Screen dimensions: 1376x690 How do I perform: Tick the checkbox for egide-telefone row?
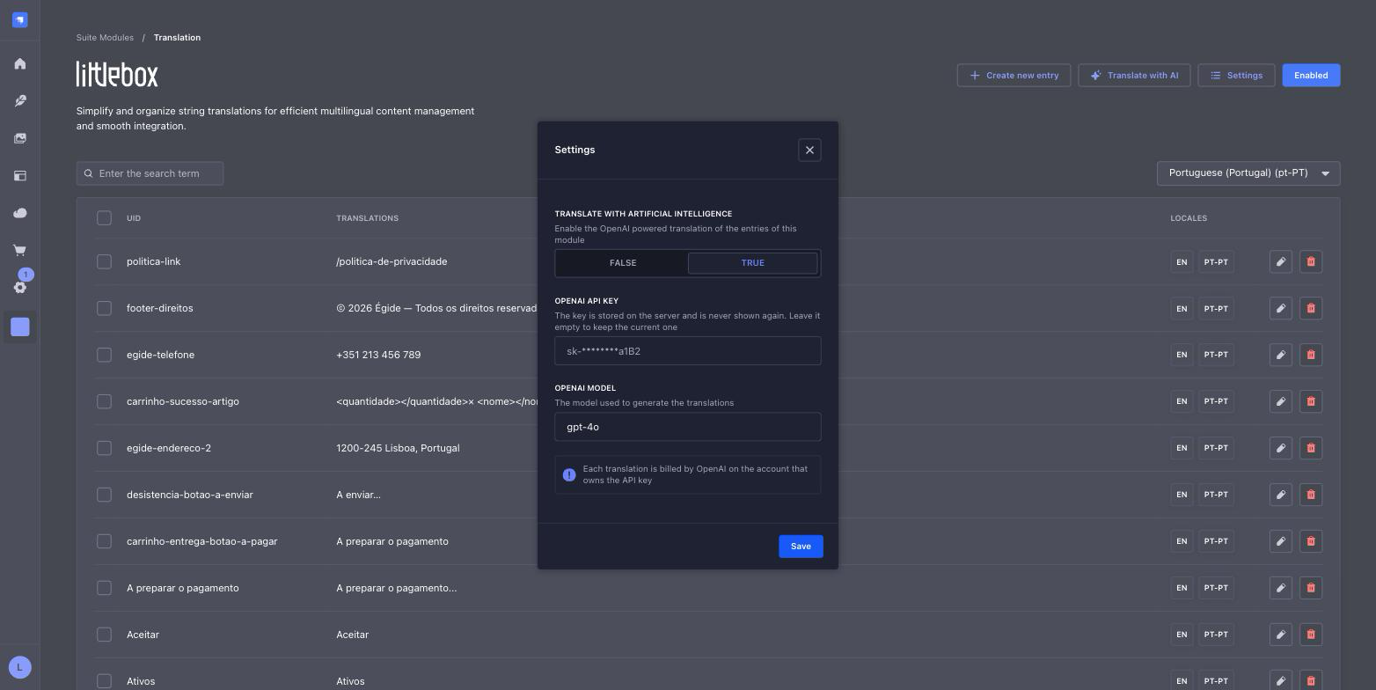[x=104, y=355]
